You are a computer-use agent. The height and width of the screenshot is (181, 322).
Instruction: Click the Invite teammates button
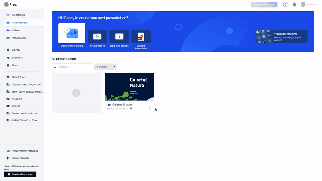point(264,4)
